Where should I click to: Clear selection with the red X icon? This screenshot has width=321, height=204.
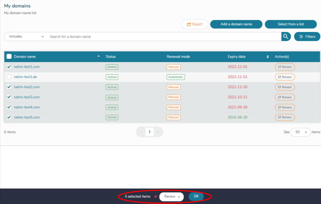[x=155, y=197]
